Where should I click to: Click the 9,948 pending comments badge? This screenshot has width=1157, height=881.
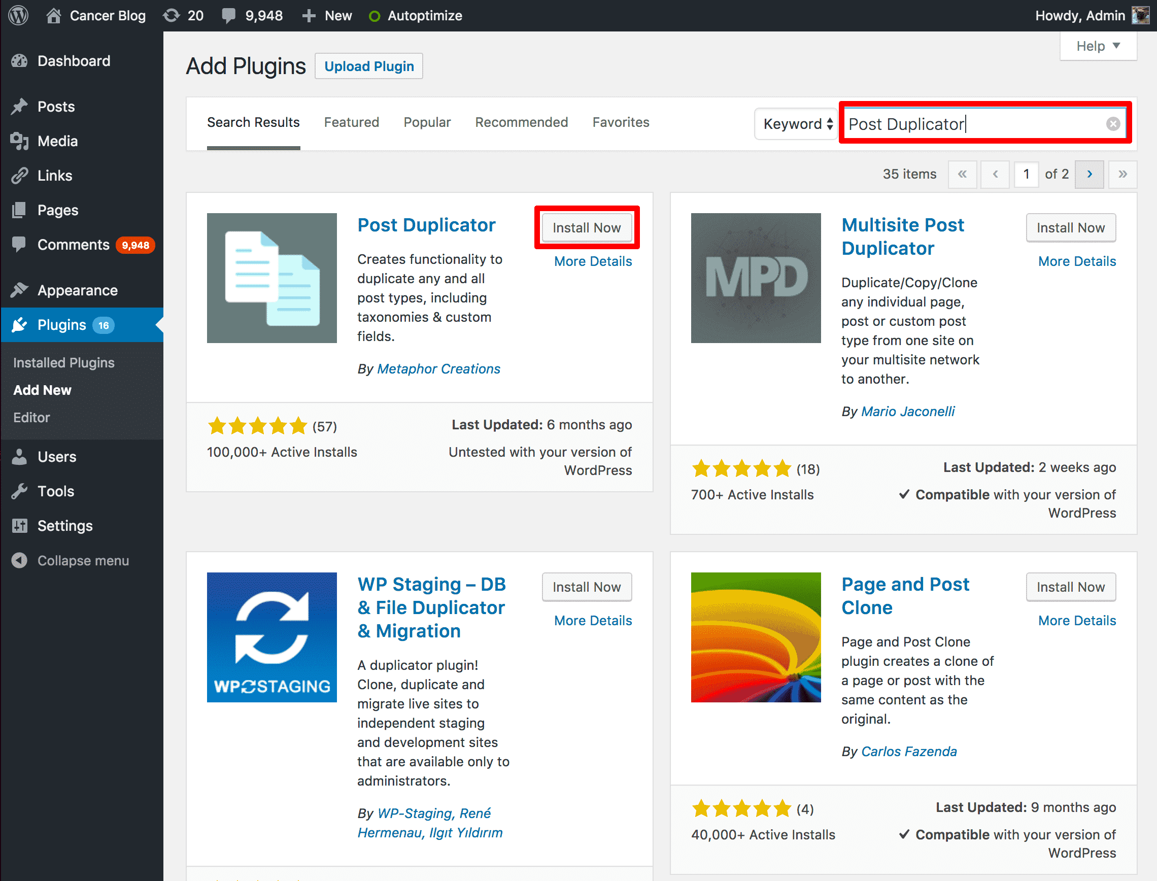[135, 245]
